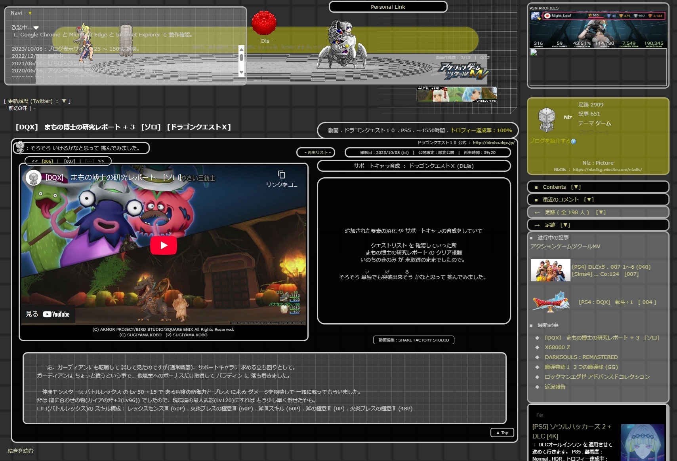
Task: Click the copy link icon on video
Action: click(281, 175)
